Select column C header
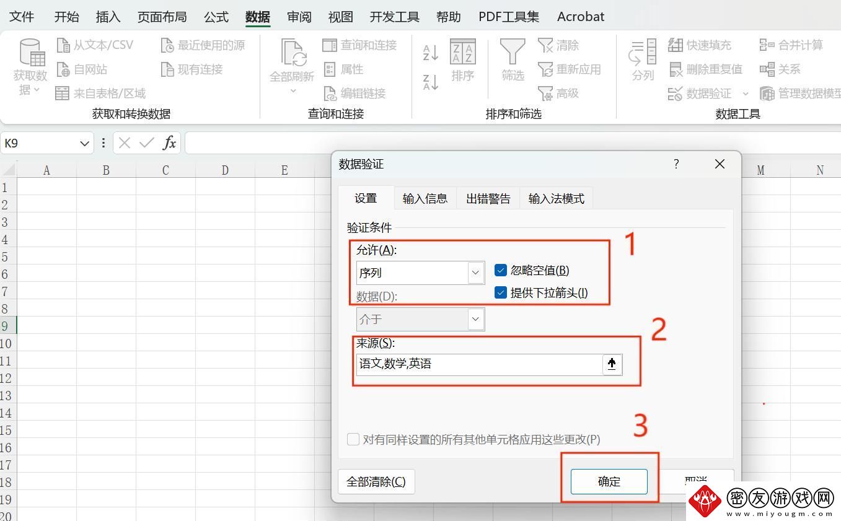 pyautogui.click(x=165, y=170)
